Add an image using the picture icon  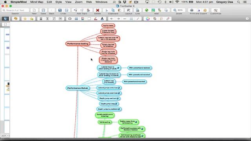[x=153, y=10]
